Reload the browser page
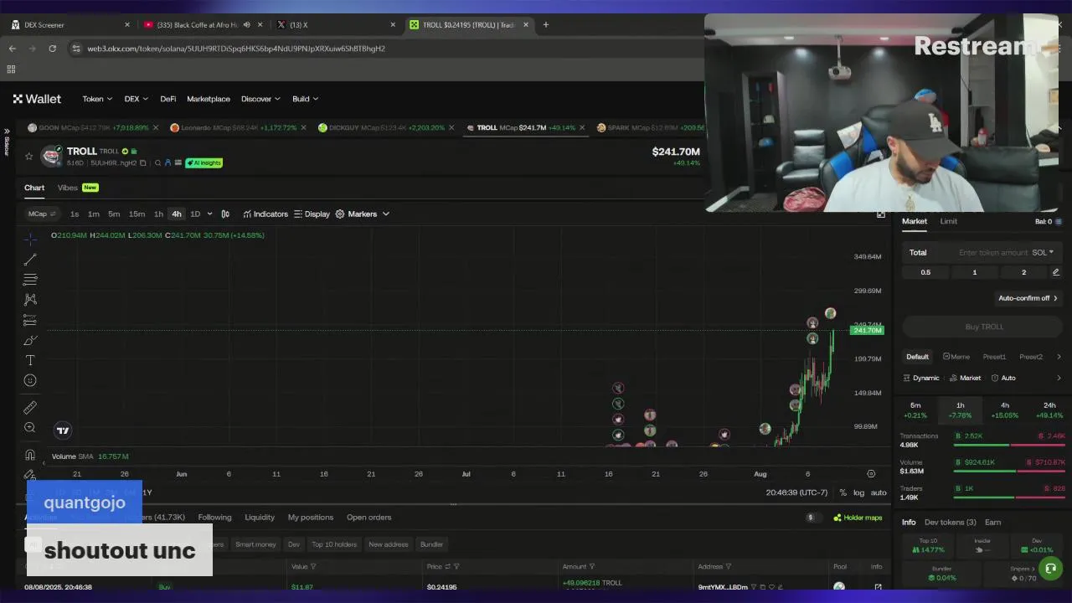This screenshot has height=603, width=1072. [52, 49]
